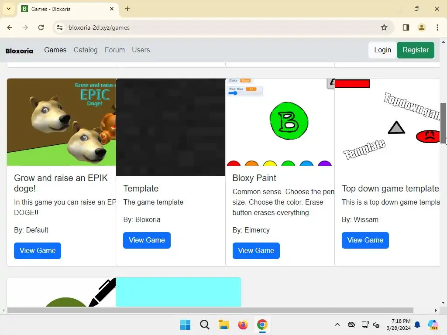Click the Login button
Screen dimensions: 447x335
pyautogui.click(x=382, y=50)
